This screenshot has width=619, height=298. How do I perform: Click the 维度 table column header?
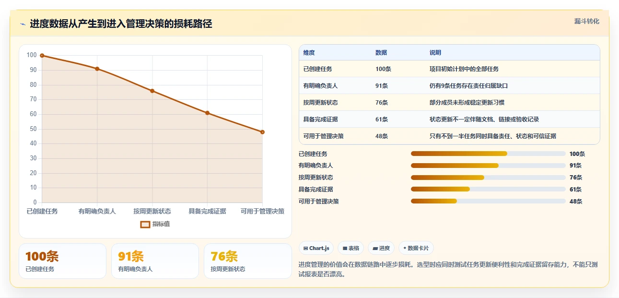[309, 53]
